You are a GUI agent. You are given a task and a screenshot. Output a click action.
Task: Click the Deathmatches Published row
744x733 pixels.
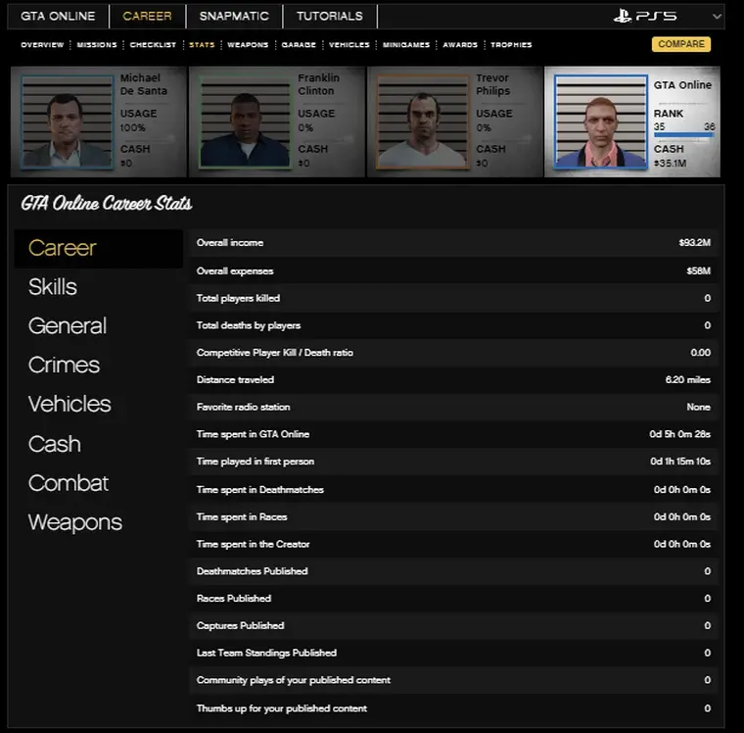click(x=453, y=571)
